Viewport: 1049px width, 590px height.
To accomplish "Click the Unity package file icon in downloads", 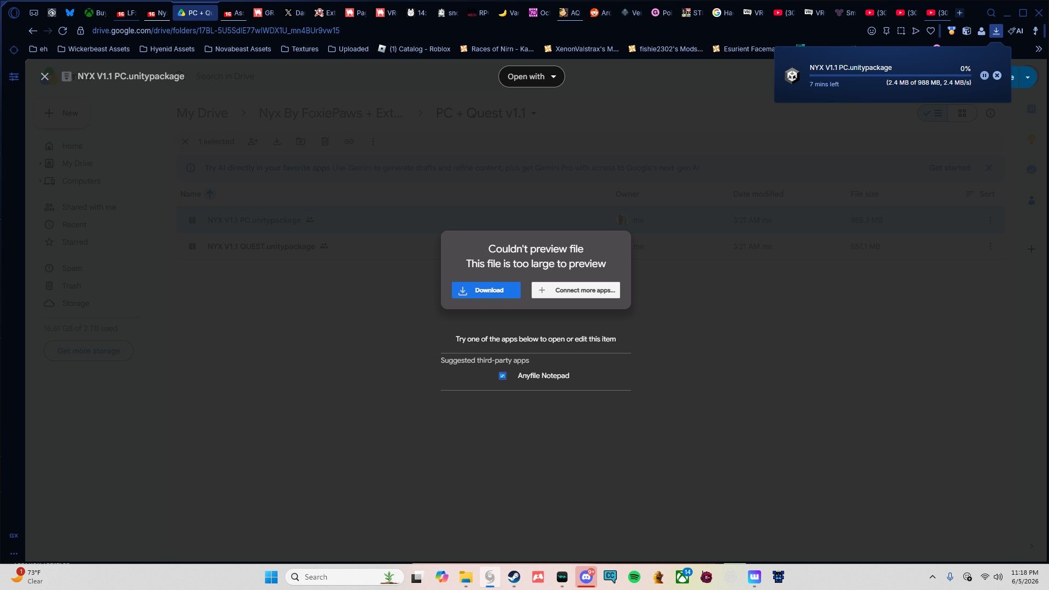I will (792, 75).
